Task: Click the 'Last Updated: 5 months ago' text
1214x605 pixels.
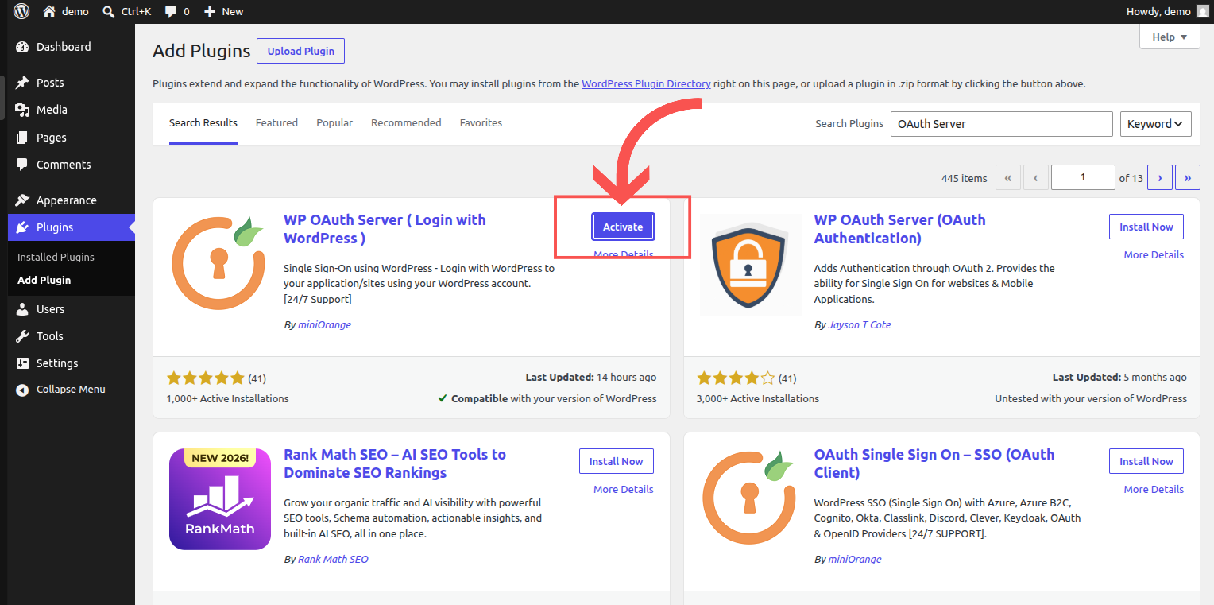Action: (1119, 377)
